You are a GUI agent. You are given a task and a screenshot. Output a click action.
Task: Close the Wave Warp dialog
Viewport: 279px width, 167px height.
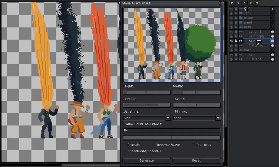(x=220, y=3)
